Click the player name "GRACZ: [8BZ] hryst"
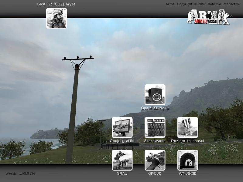Image resolution: width=243 pixels, height=182 pixels. point(56,4)
